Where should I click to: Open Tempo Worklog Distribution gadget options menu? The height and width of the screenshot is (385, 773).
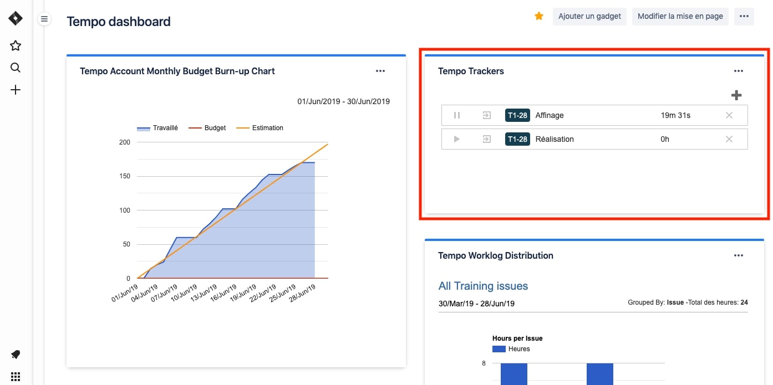[x=738, y=255]
